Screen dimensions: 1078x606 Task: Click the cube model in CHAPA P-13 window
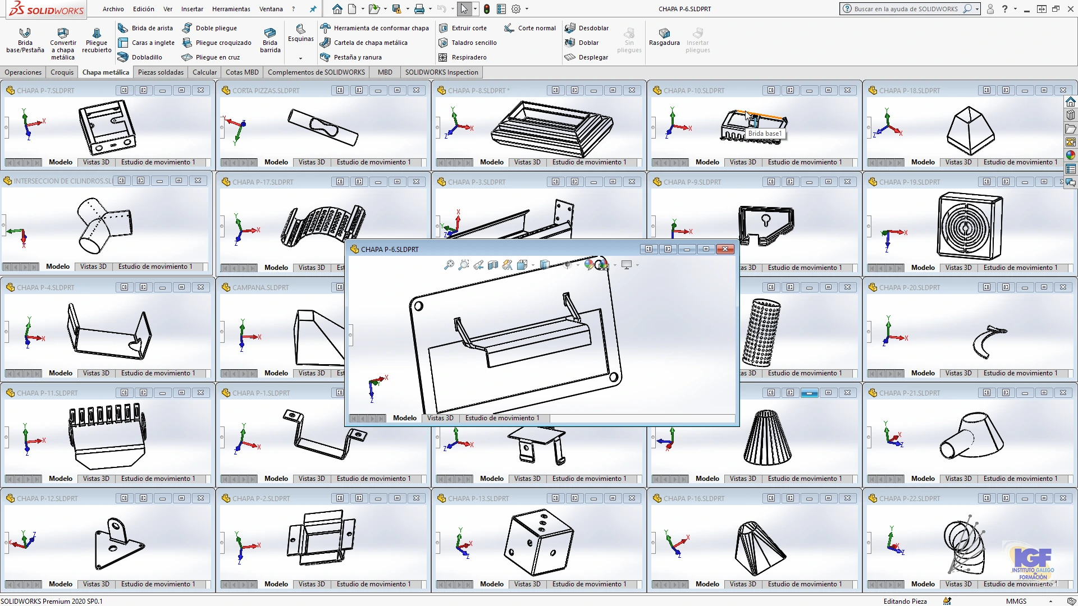(x=538, y=543)
